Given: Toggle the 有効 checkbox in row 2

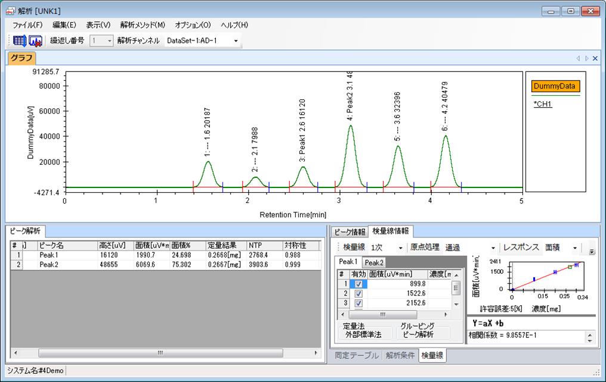Looking at the screenshot, I should pos(358,294).
